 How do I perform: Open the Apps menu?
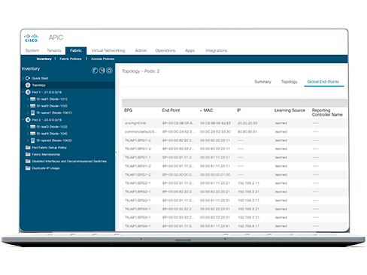coord(190,50)
